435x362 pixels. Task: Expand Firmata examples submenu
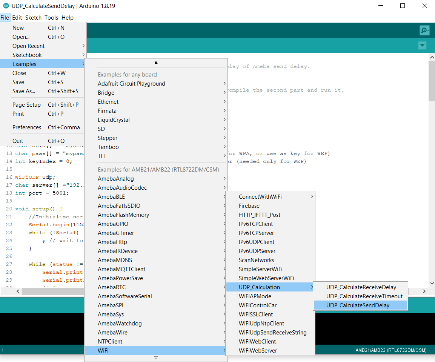156,111
